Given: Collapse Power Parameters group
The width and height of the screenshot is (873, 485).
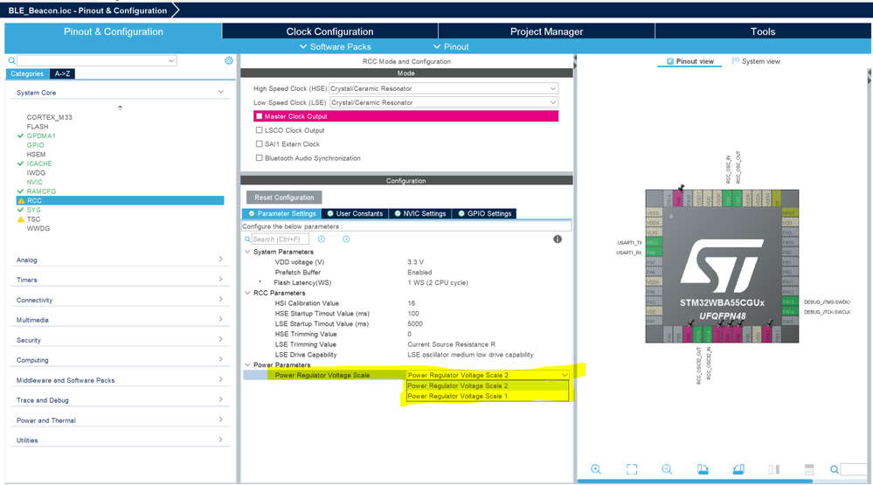Looking at the screenshot, I should 248,364.
